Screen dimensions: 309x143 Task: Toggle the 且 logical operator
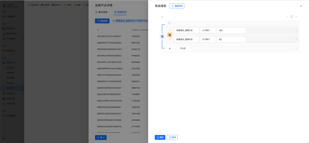(x=163, y=36)
